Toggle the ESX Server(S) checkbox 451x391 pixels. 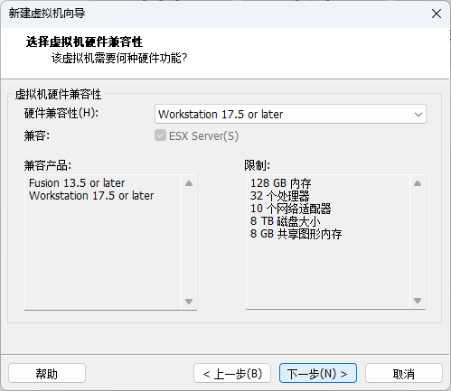[x=160, y=135]
